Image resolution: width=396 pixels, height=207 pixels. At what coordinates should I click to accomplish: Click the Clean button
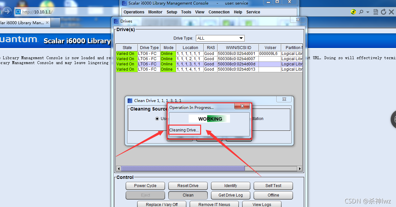point(188,195)
